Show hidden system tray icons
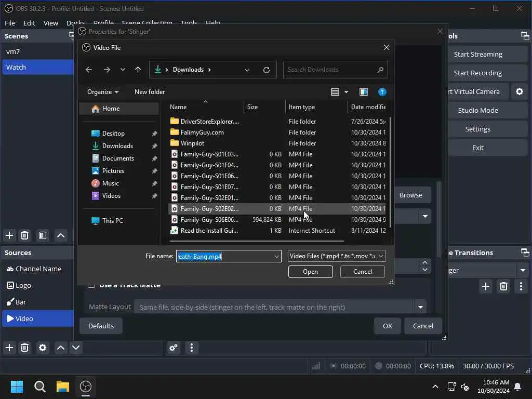This screenshot has width=532, height=399. [435, 387]
